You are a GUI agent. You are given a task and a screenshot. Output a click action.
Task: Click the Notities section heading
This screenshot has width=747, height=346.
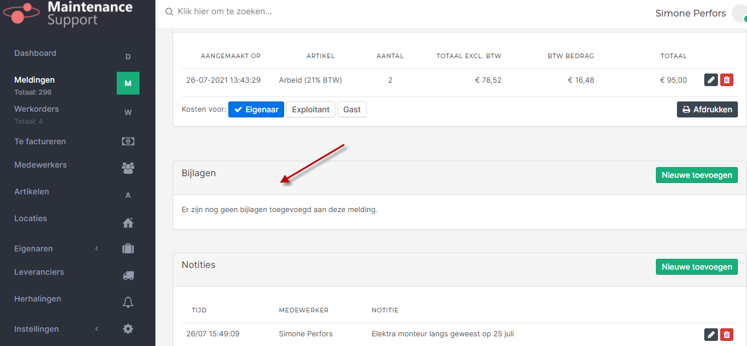(198, 264)
